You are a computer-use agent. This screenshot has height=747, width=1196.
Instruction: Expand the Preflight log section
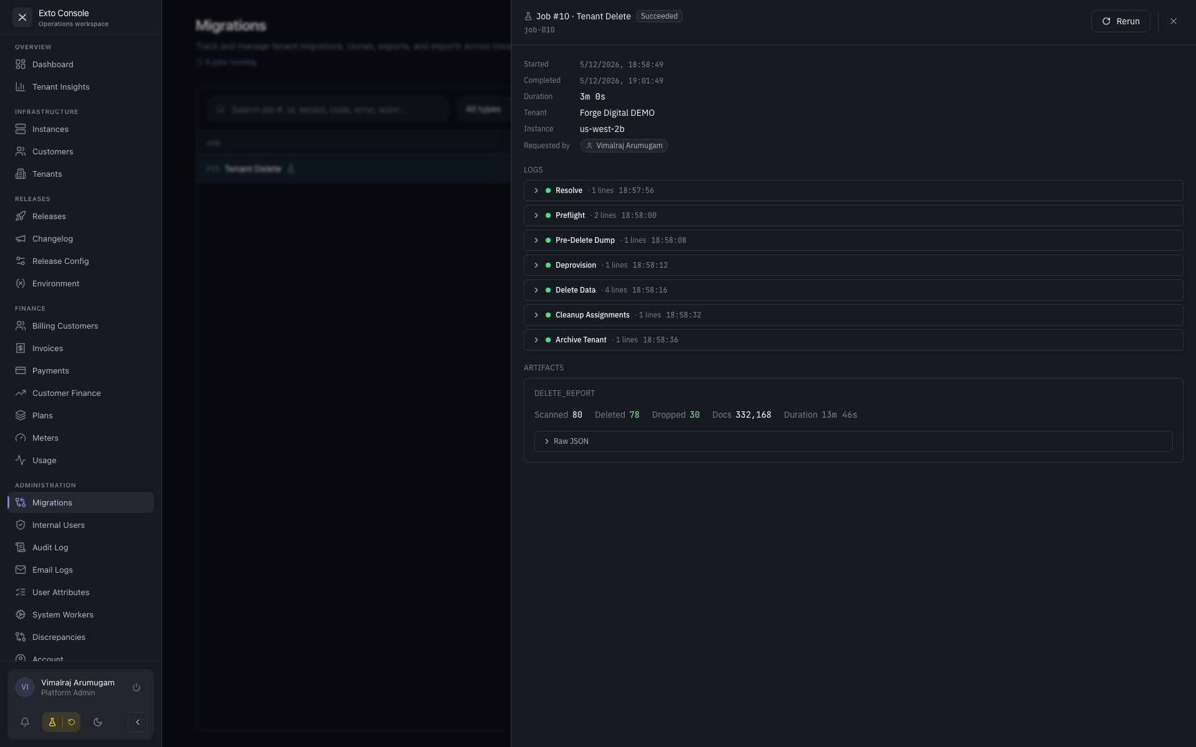tap(853, 215)
